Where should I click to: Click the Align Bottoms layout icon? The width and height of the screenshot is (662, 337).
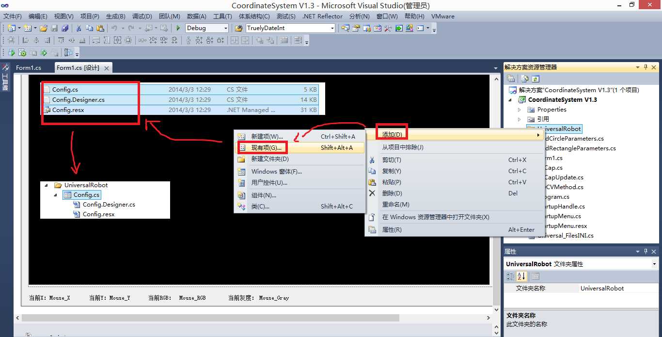click(82, 40)
